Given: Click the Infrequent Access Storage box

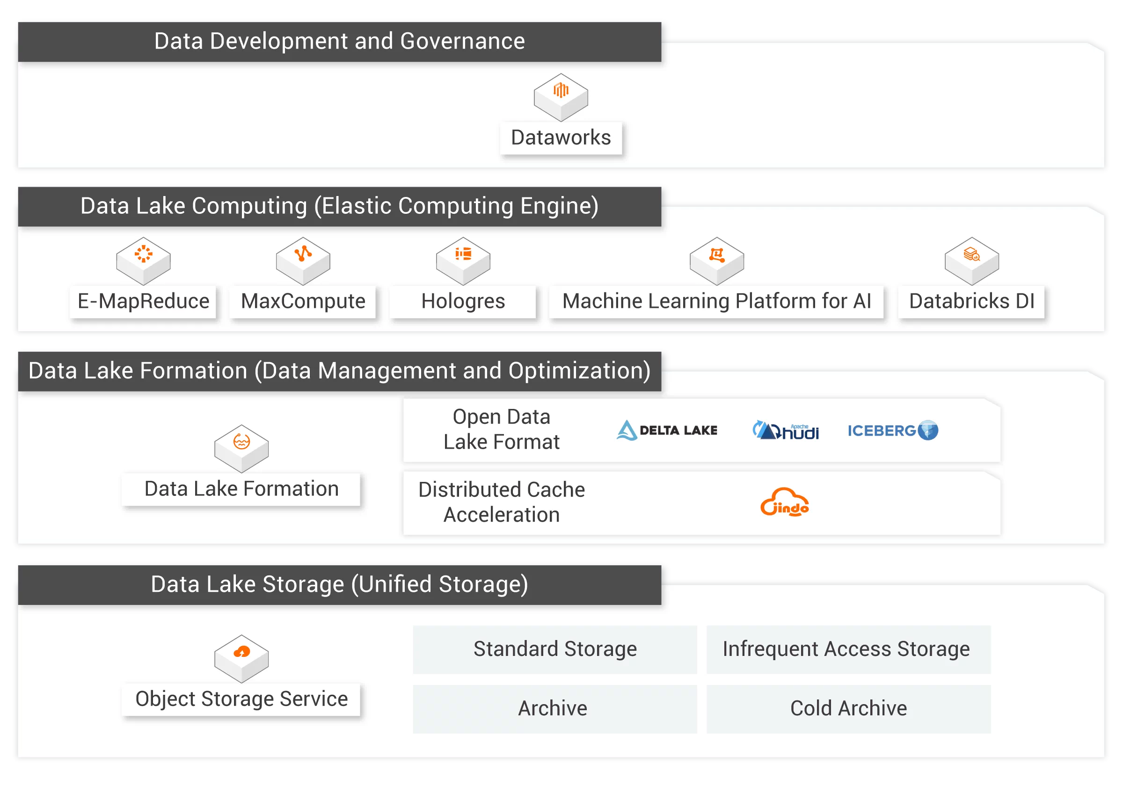Looking at the screenshot, I should [848, 649].
